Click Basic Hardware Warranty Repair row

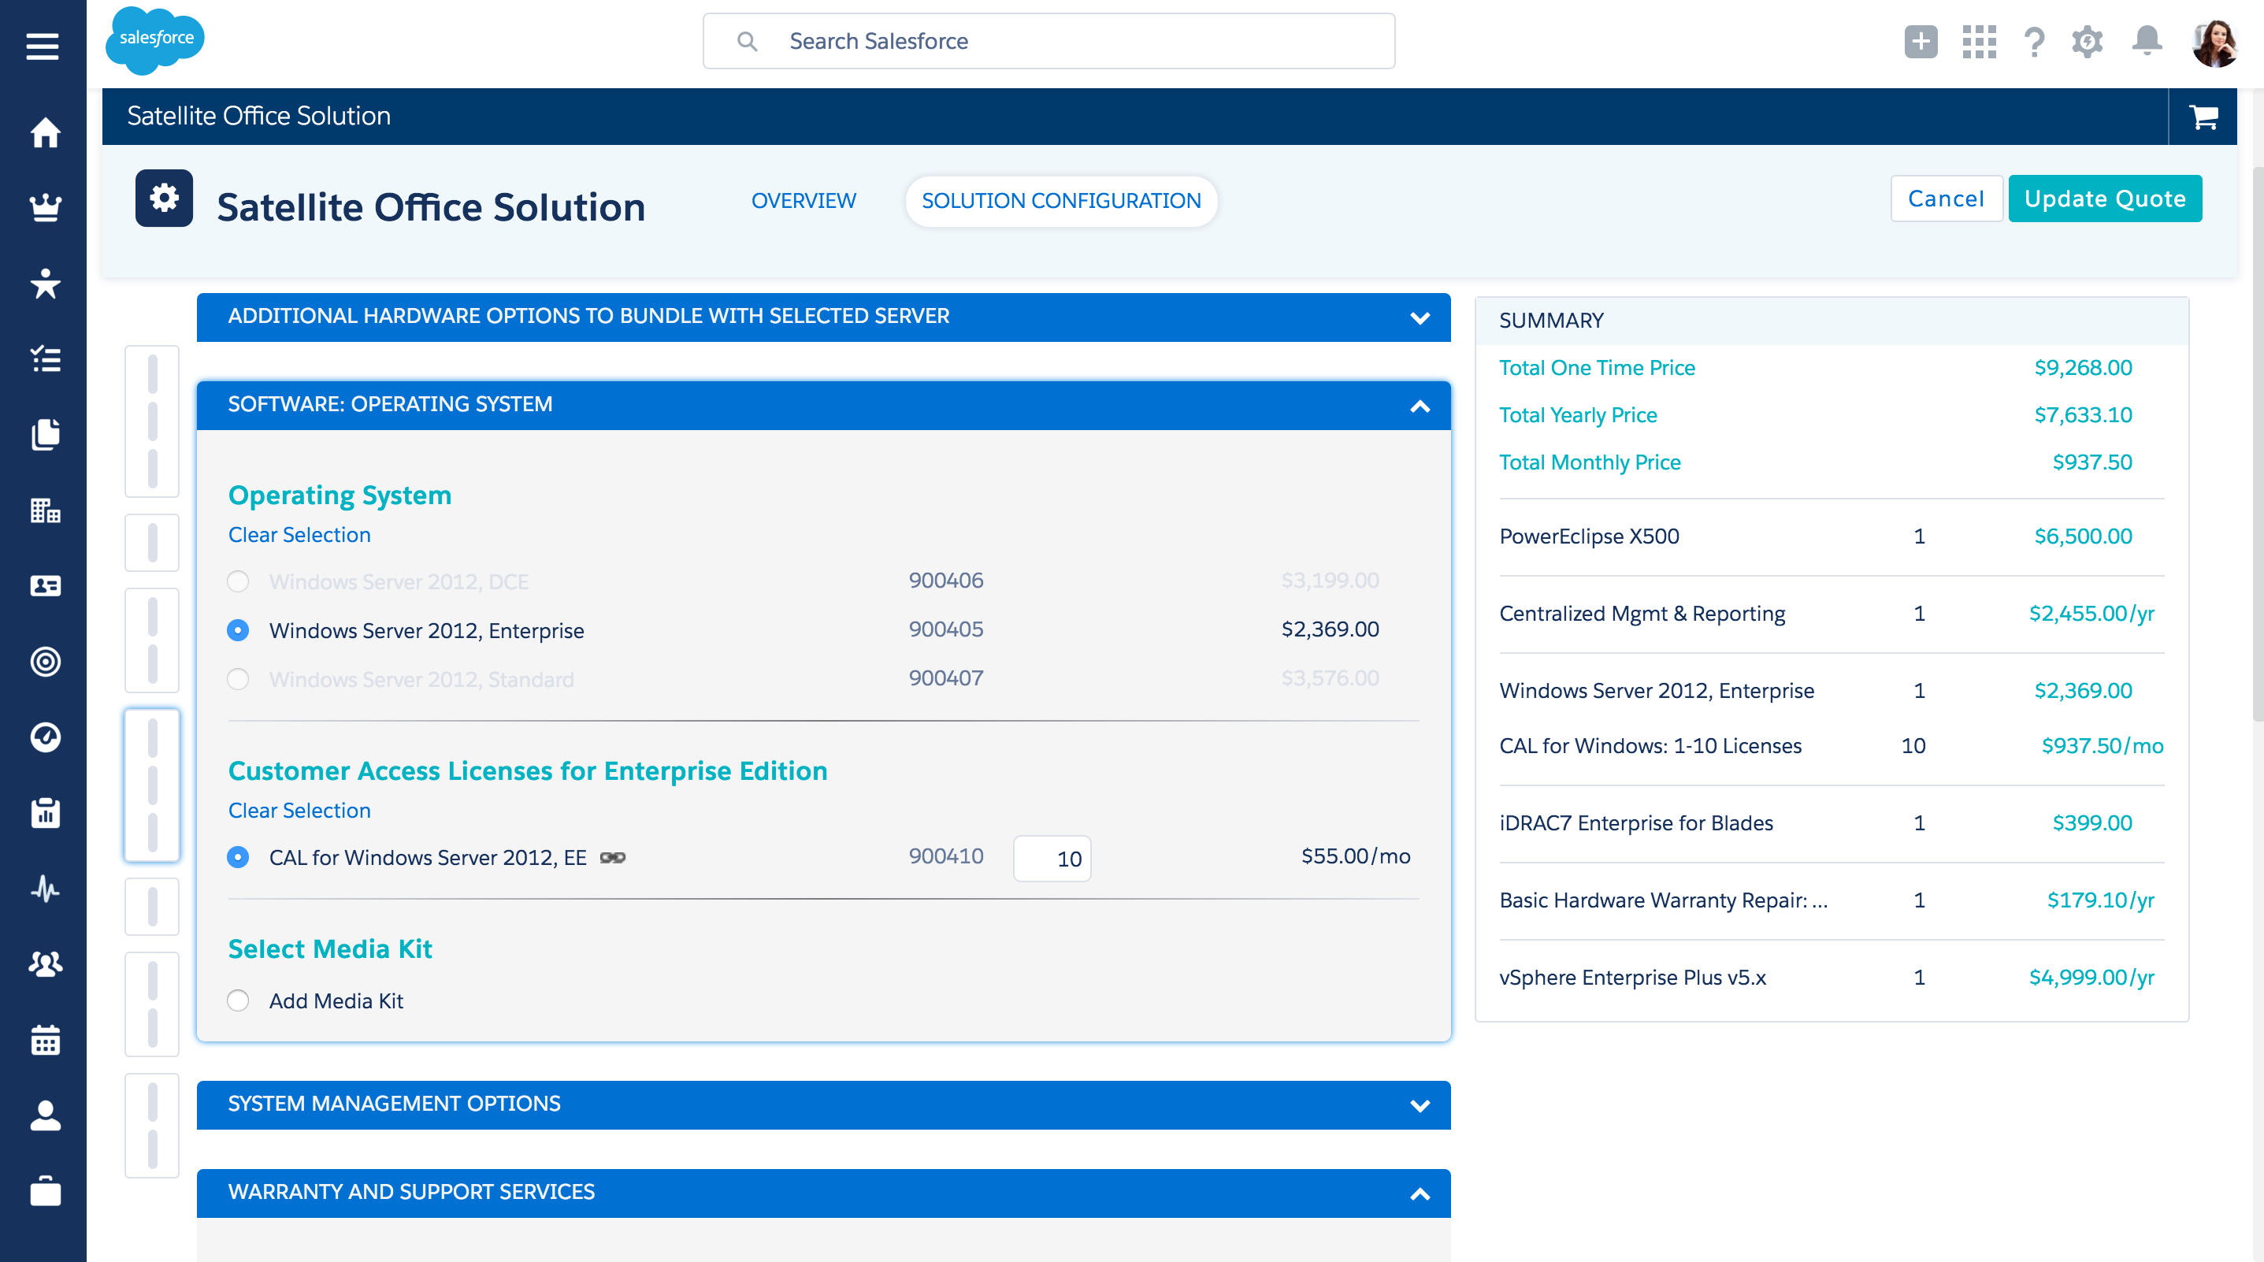click(1832, 900)
